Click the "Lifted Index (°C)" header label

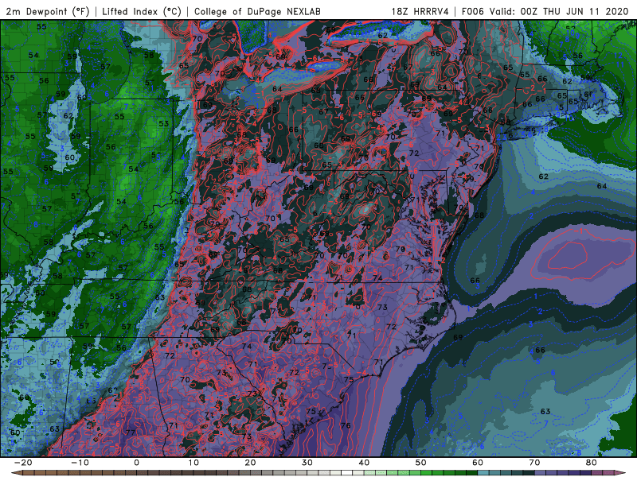pos(142,11)
